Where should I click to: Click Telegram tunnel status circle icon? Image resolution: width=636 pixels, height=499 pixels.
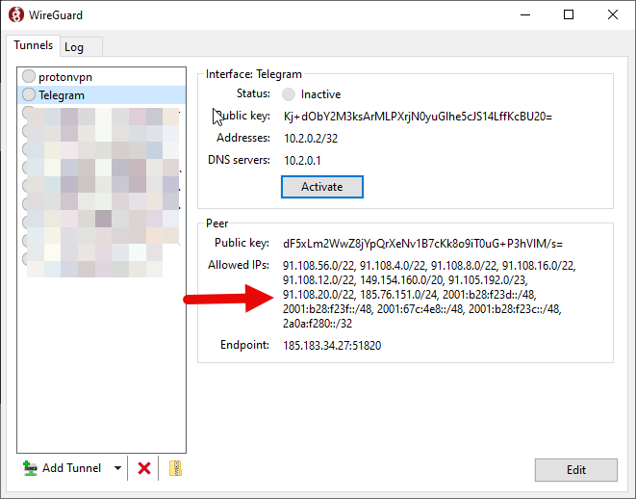29,94
